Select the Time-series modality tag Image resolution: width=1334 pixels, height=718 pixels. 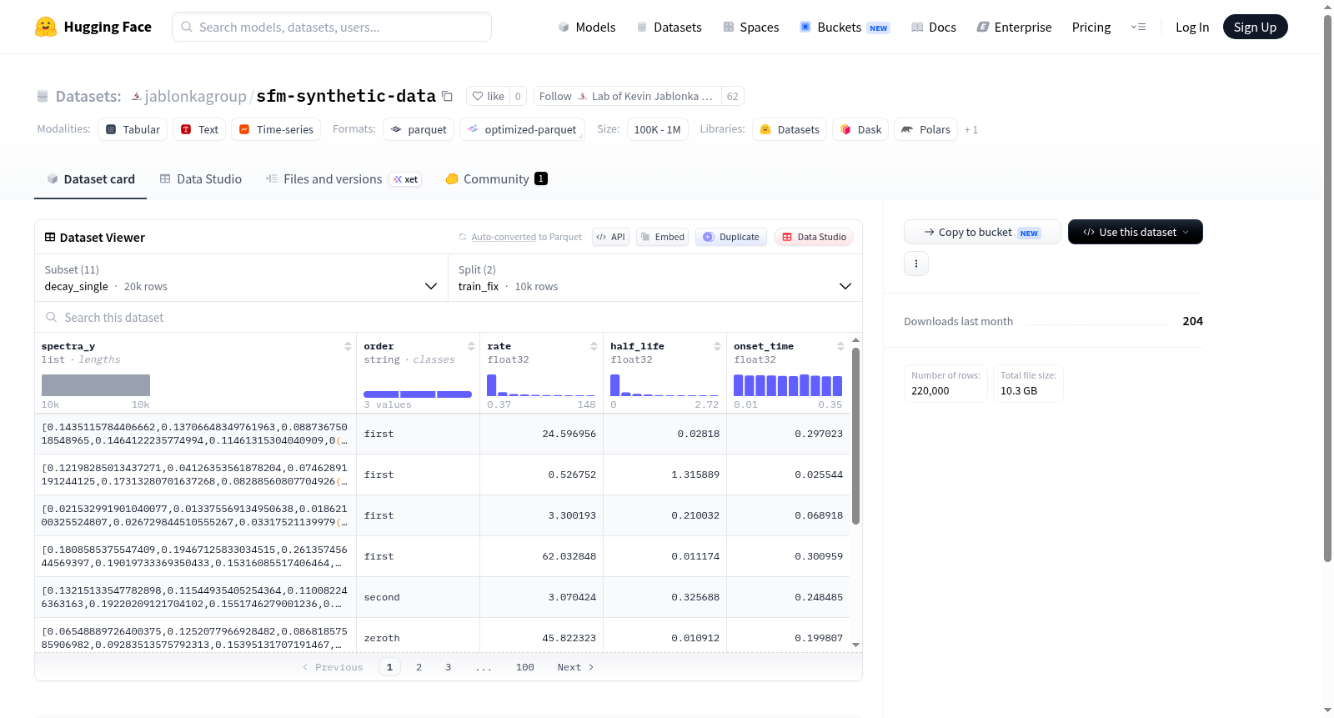point(276,129)
